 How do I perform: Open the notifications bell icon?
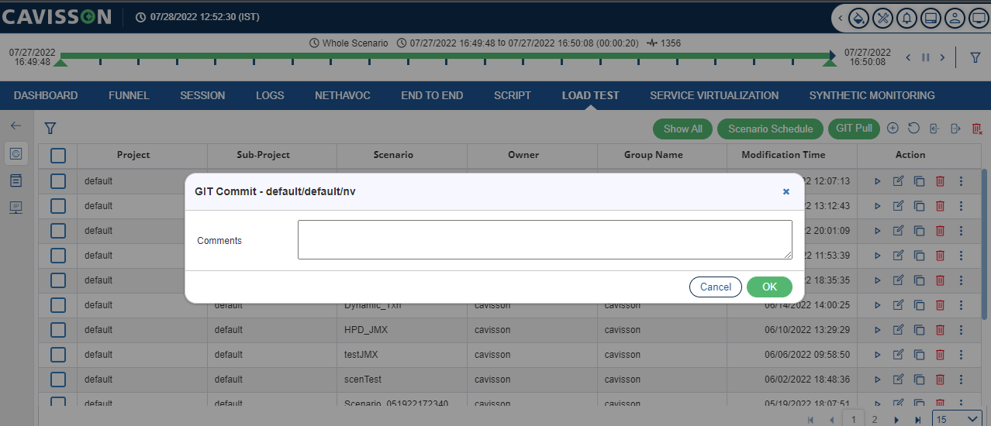[906, 17]
